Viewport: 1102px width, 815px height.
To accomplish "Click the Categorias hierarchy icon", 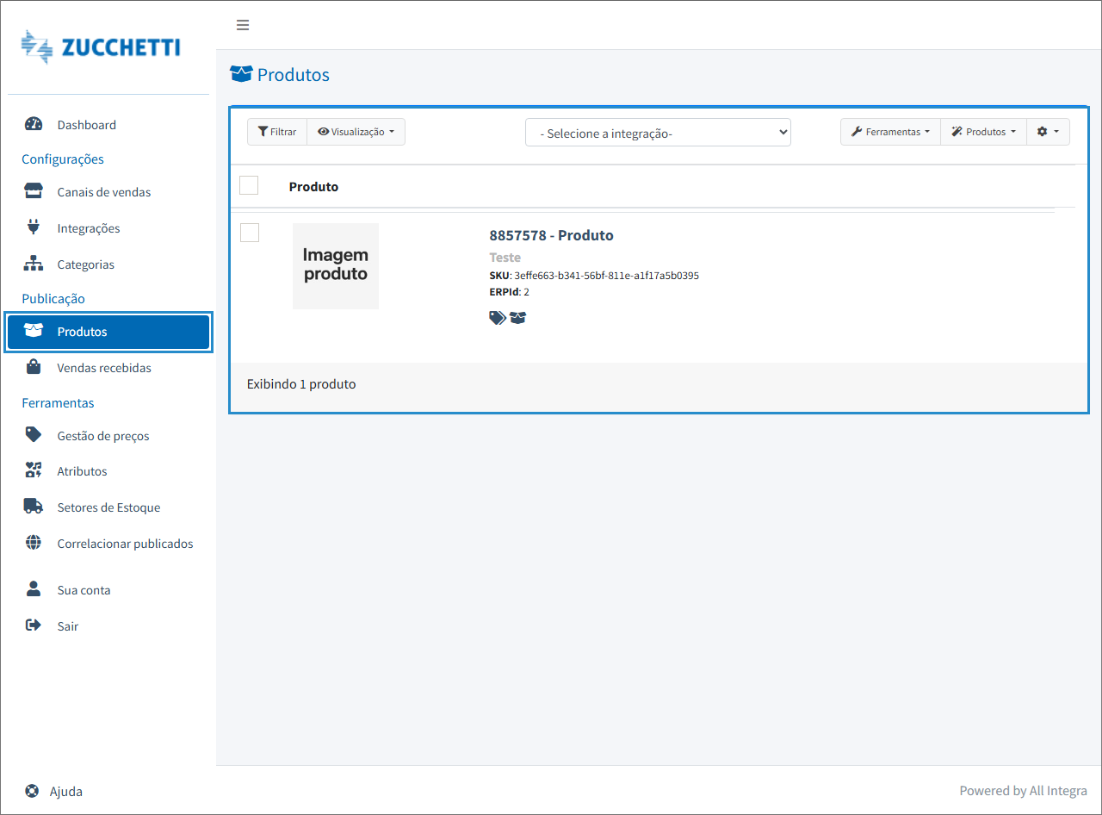I will [34, 264].
